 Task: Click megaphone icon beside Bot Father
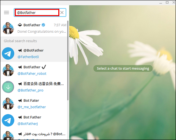click(20, 117)
